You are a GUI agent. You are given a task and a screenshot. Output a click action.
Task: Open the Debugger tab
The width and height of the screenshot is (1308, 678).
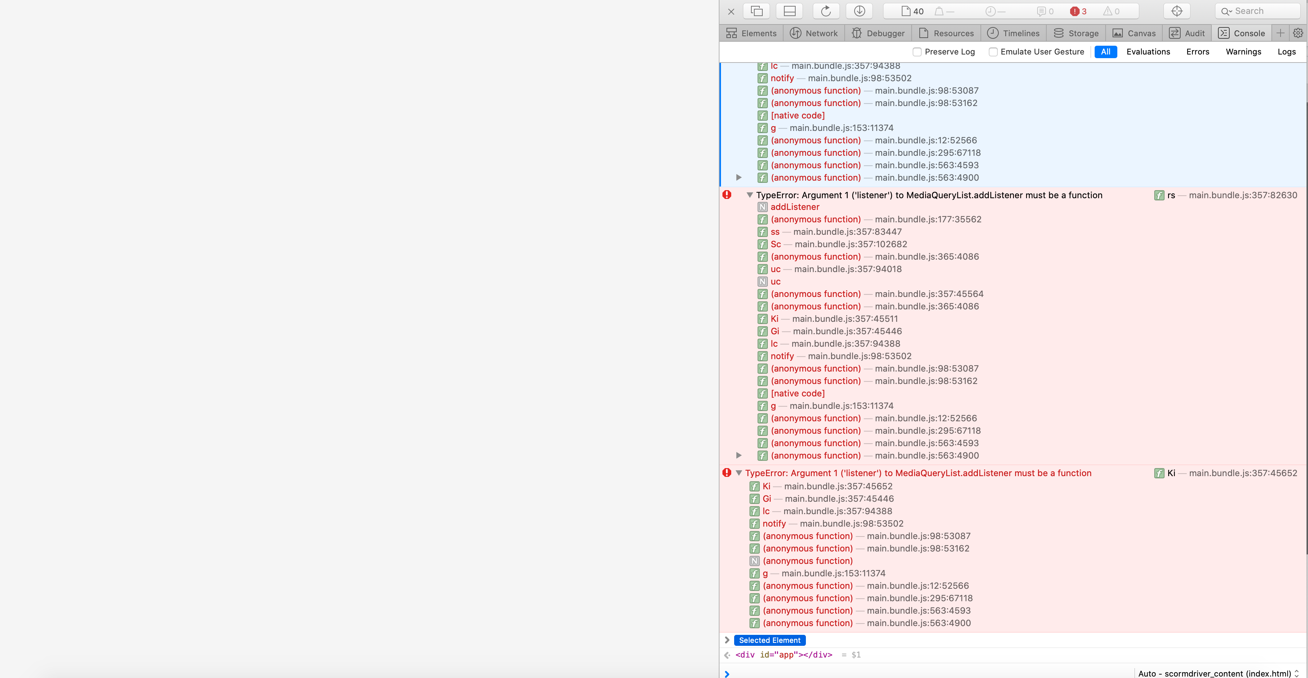tap(878, 33)
